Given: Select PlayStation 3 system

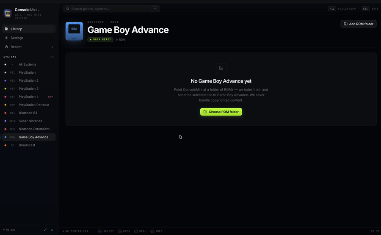Looking at the screenshot, I should [29, 88].
